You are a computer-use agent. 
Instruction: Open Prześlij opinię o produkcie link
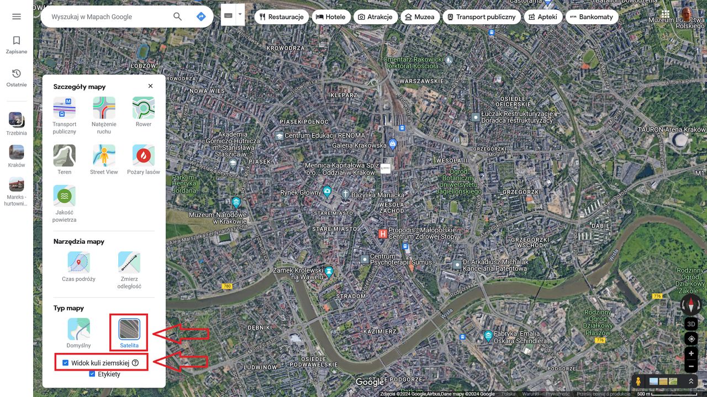tap(604, 394)
